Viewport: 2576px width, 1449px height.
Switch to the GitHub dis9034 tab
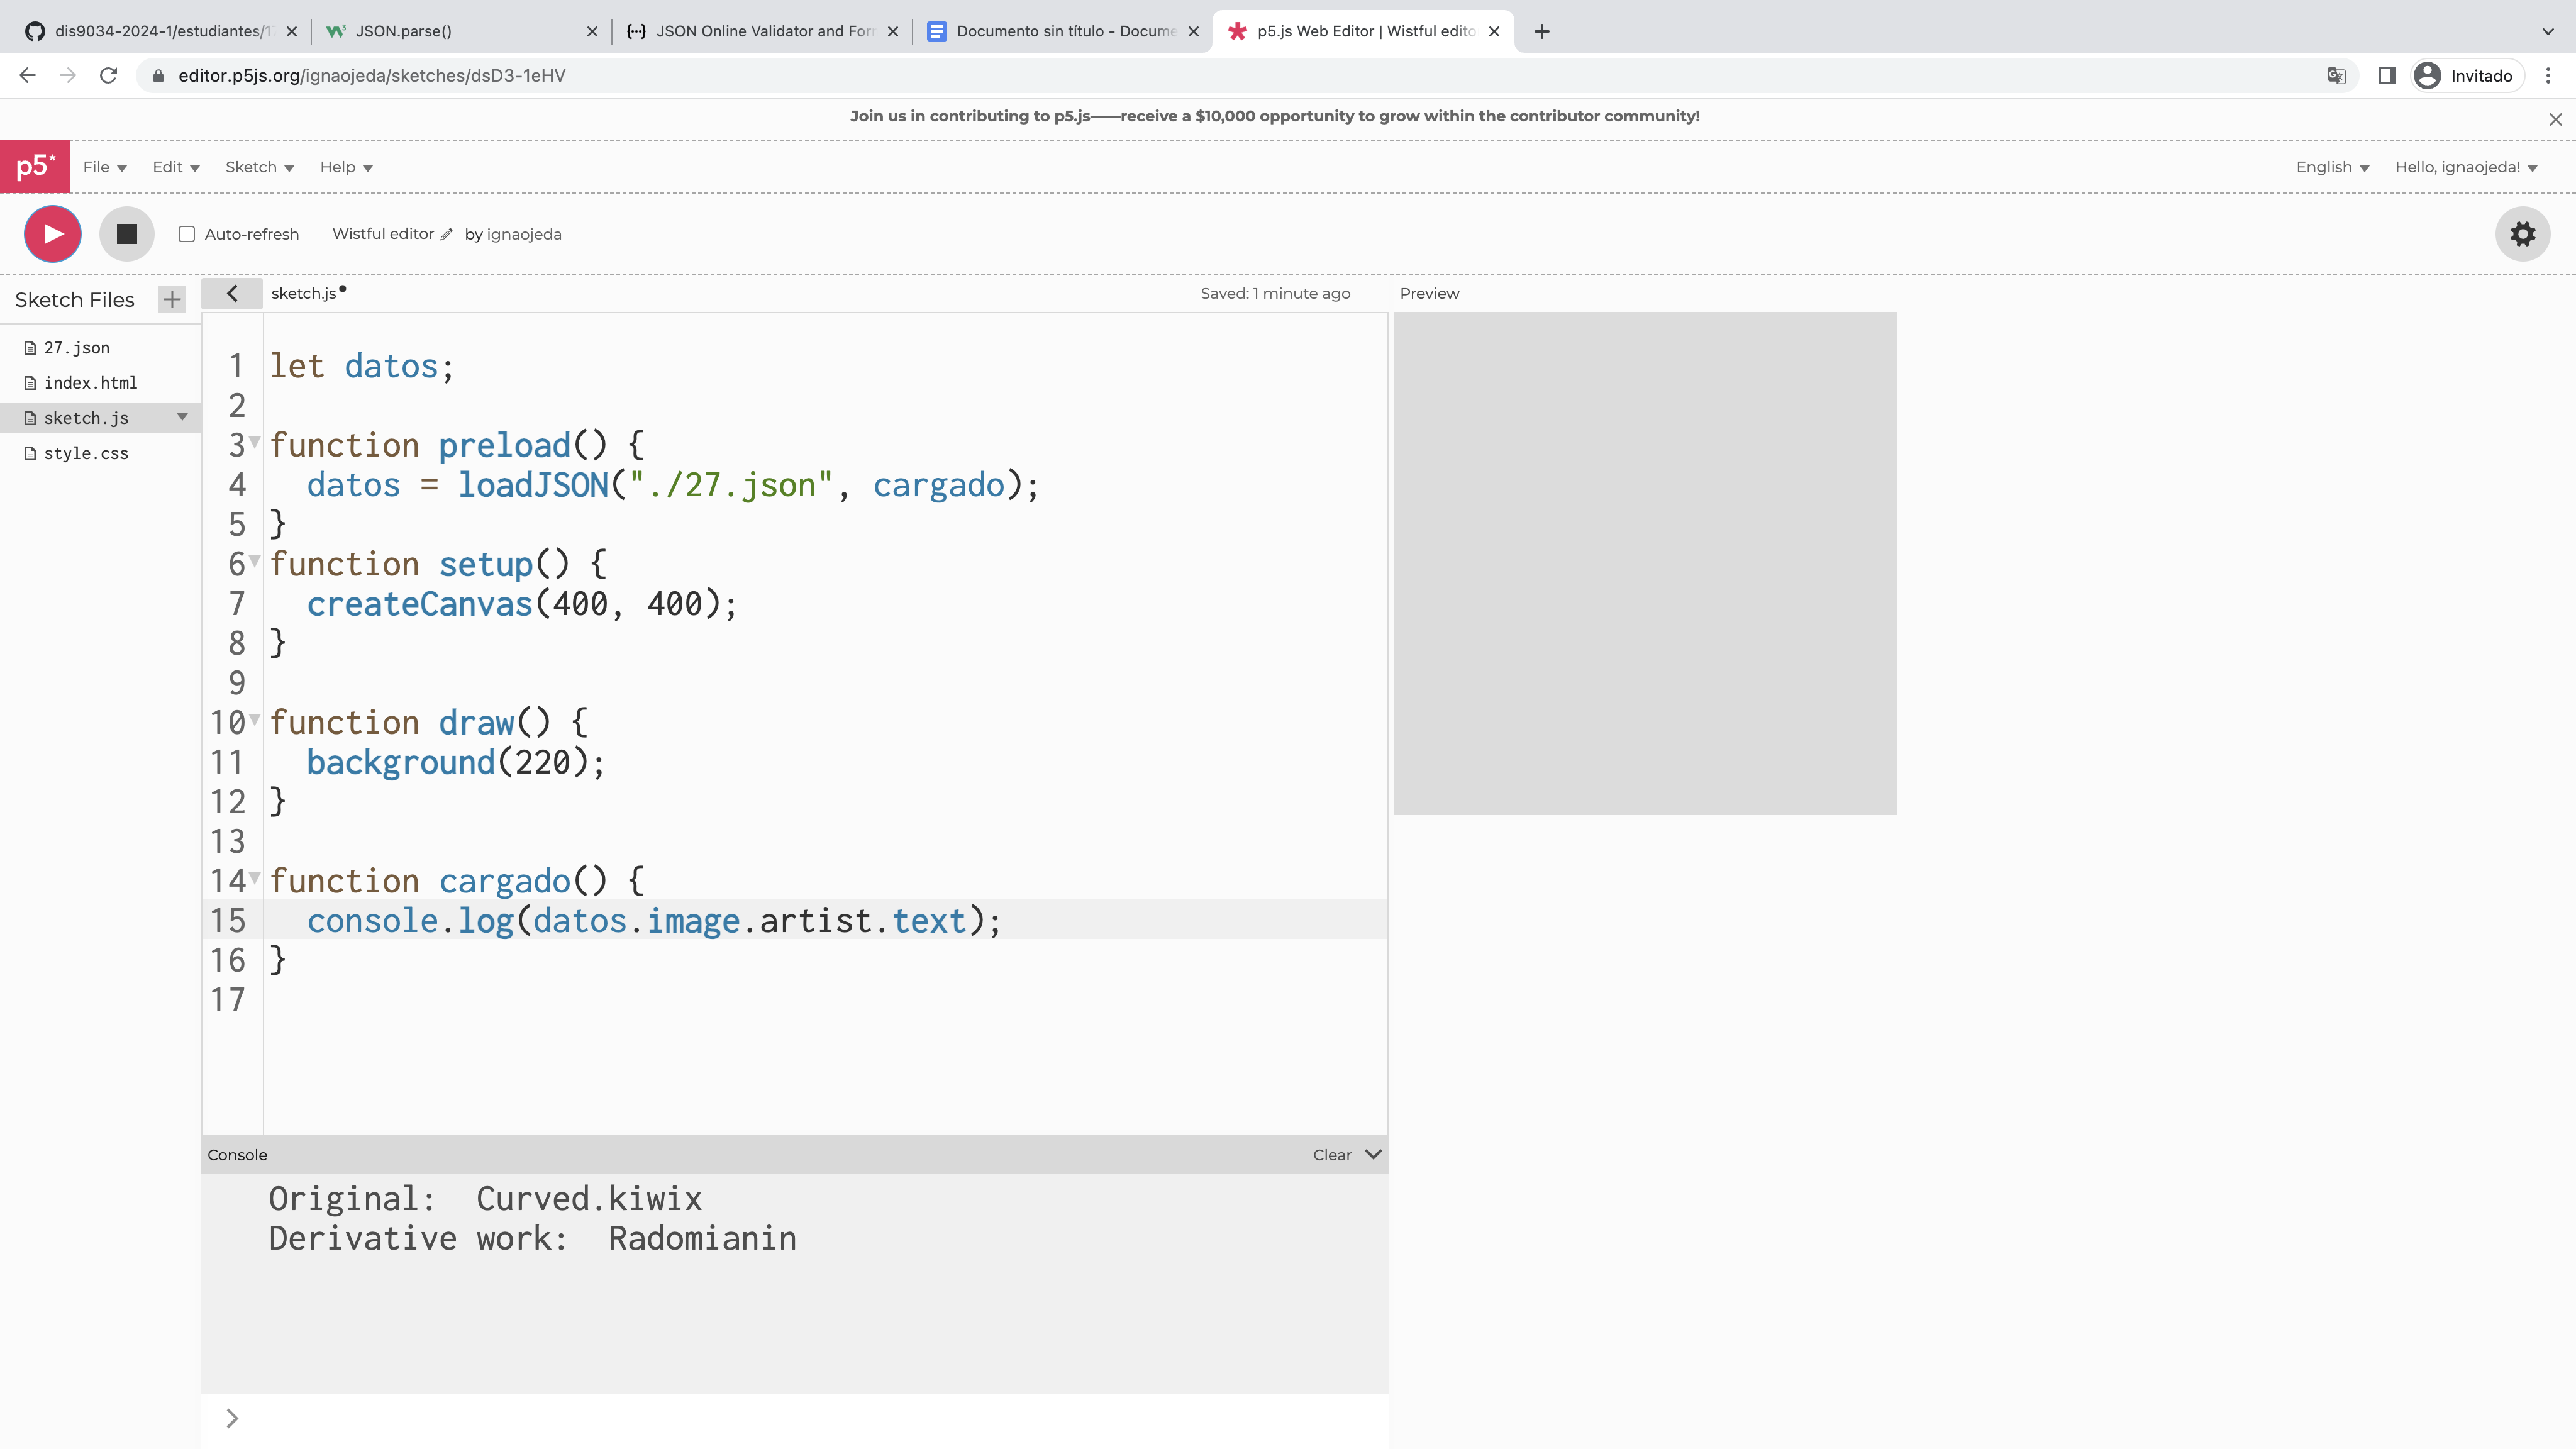(x=160, y=31)
